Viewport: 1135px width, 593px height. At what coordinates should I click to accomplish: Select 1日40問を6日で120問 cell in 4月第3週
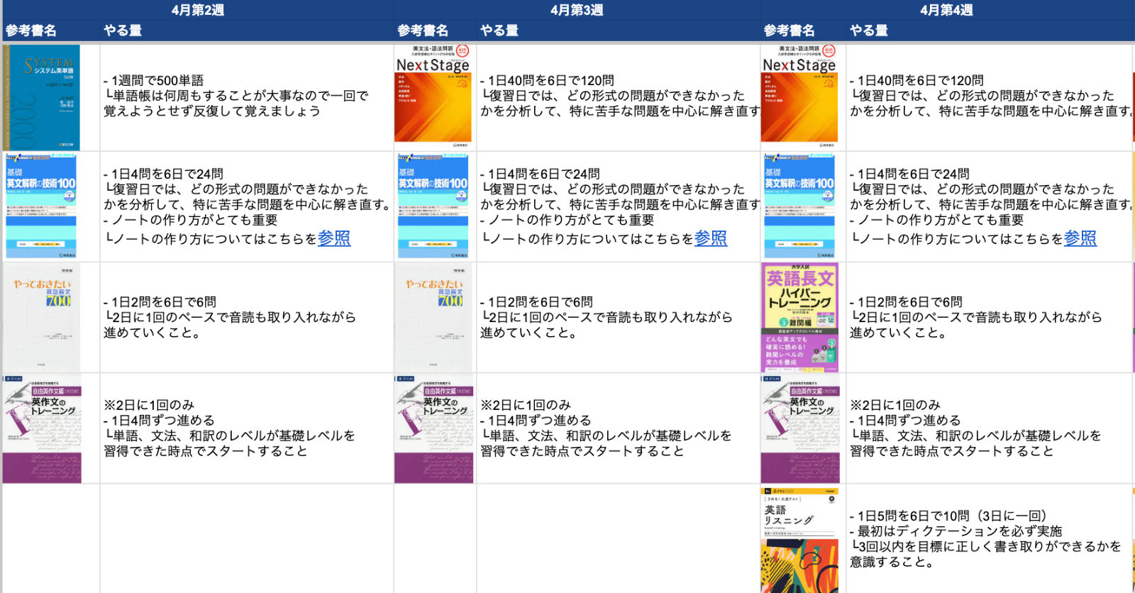click(618, 97)
